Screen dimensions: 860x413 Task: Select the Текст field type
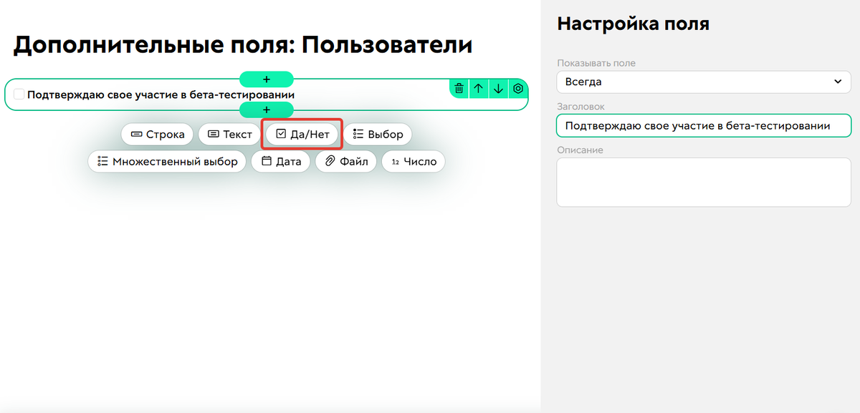tap(229, 134)
